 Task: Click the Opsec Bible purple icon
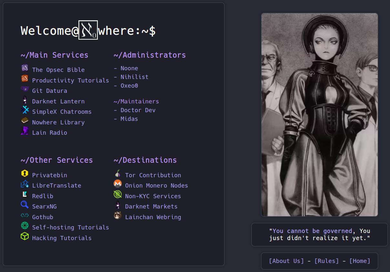point(25,68)
